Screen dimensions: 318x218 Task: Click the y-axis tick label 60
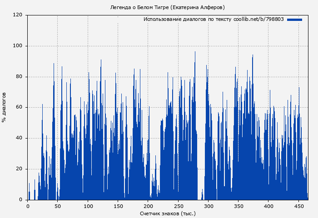[x=19, y=108]
